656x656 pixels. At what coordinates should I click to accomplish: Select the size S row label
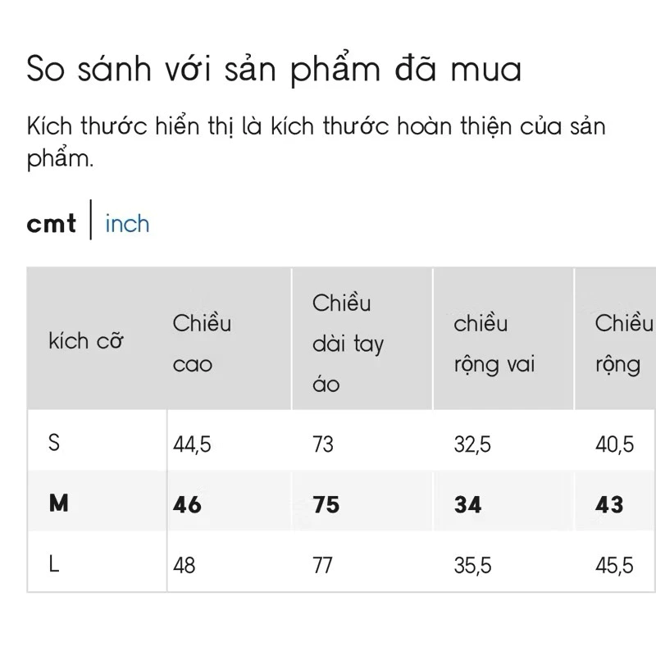(x=55, y=444)
